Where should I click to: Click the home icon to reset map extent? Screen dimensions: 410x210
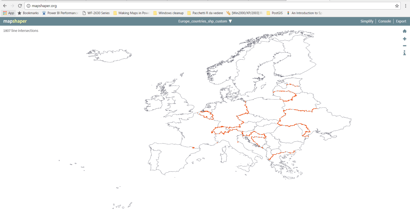404,31
